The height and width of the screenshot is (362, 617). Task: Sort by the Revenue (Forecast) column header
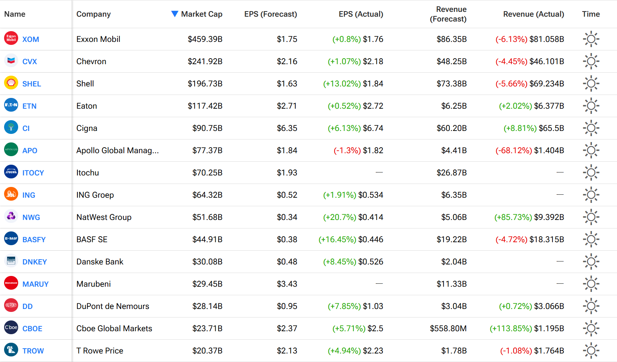[448, 14]
